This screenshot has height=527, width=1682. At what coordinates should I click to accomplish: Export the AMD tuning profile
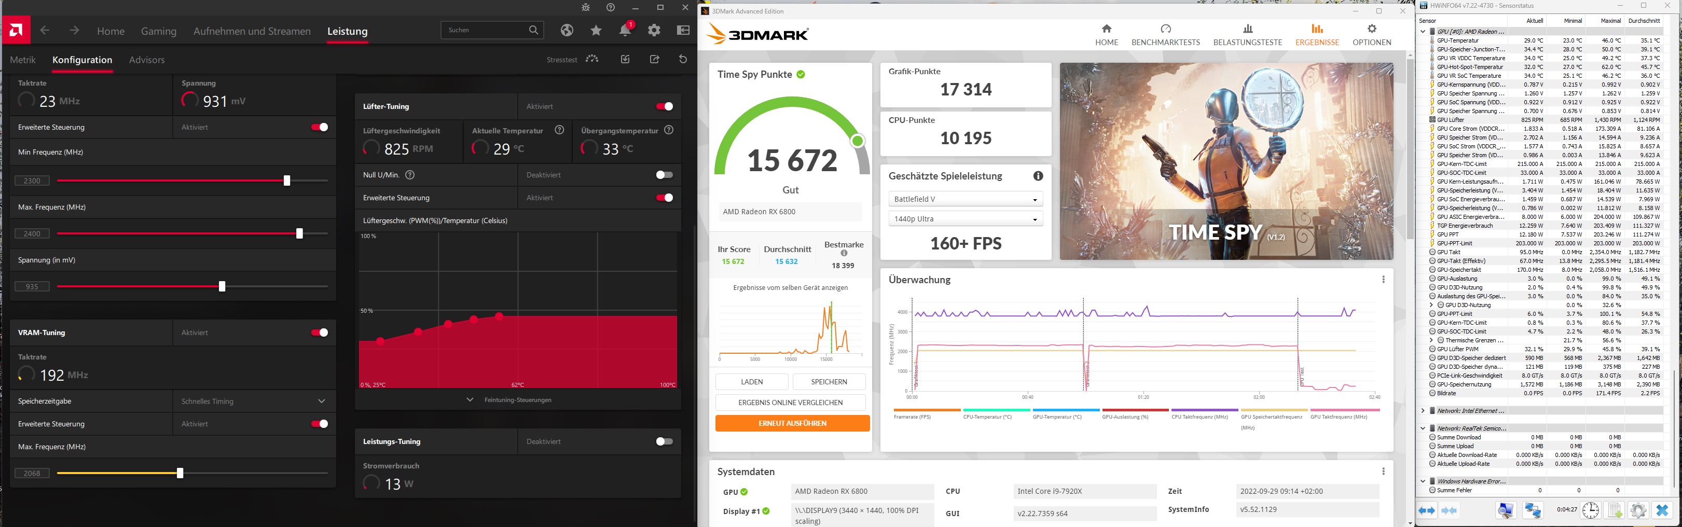pos(654,60)
